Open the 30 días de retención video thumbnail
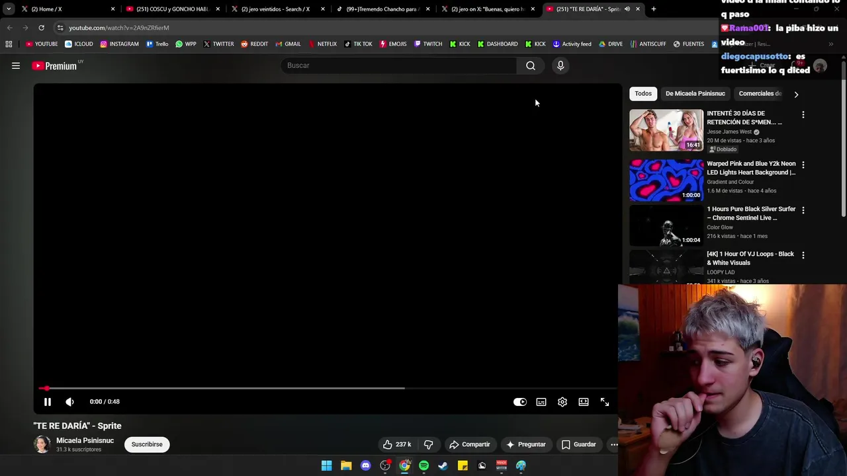 [666, 130]
